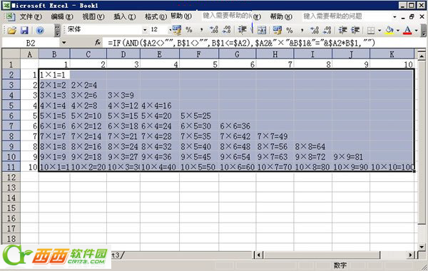Open the help question box dropdown arrow

(394, 17)
